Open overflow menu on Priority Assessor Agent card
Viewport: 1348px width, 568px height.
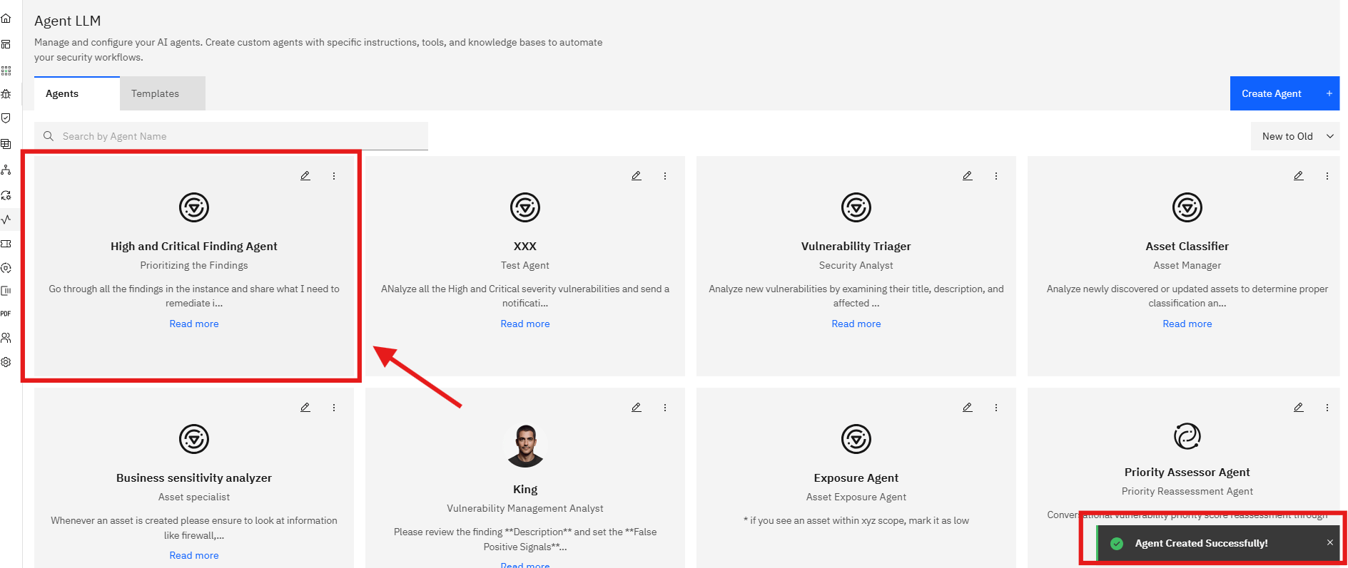1327,407
